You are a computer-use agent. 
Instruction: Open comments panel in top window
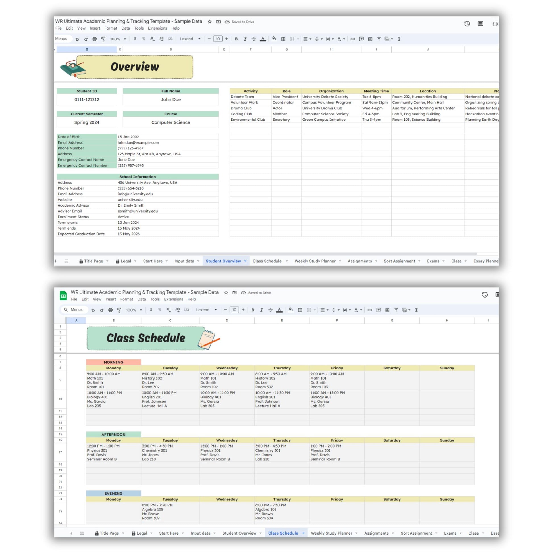coord(480,24)
